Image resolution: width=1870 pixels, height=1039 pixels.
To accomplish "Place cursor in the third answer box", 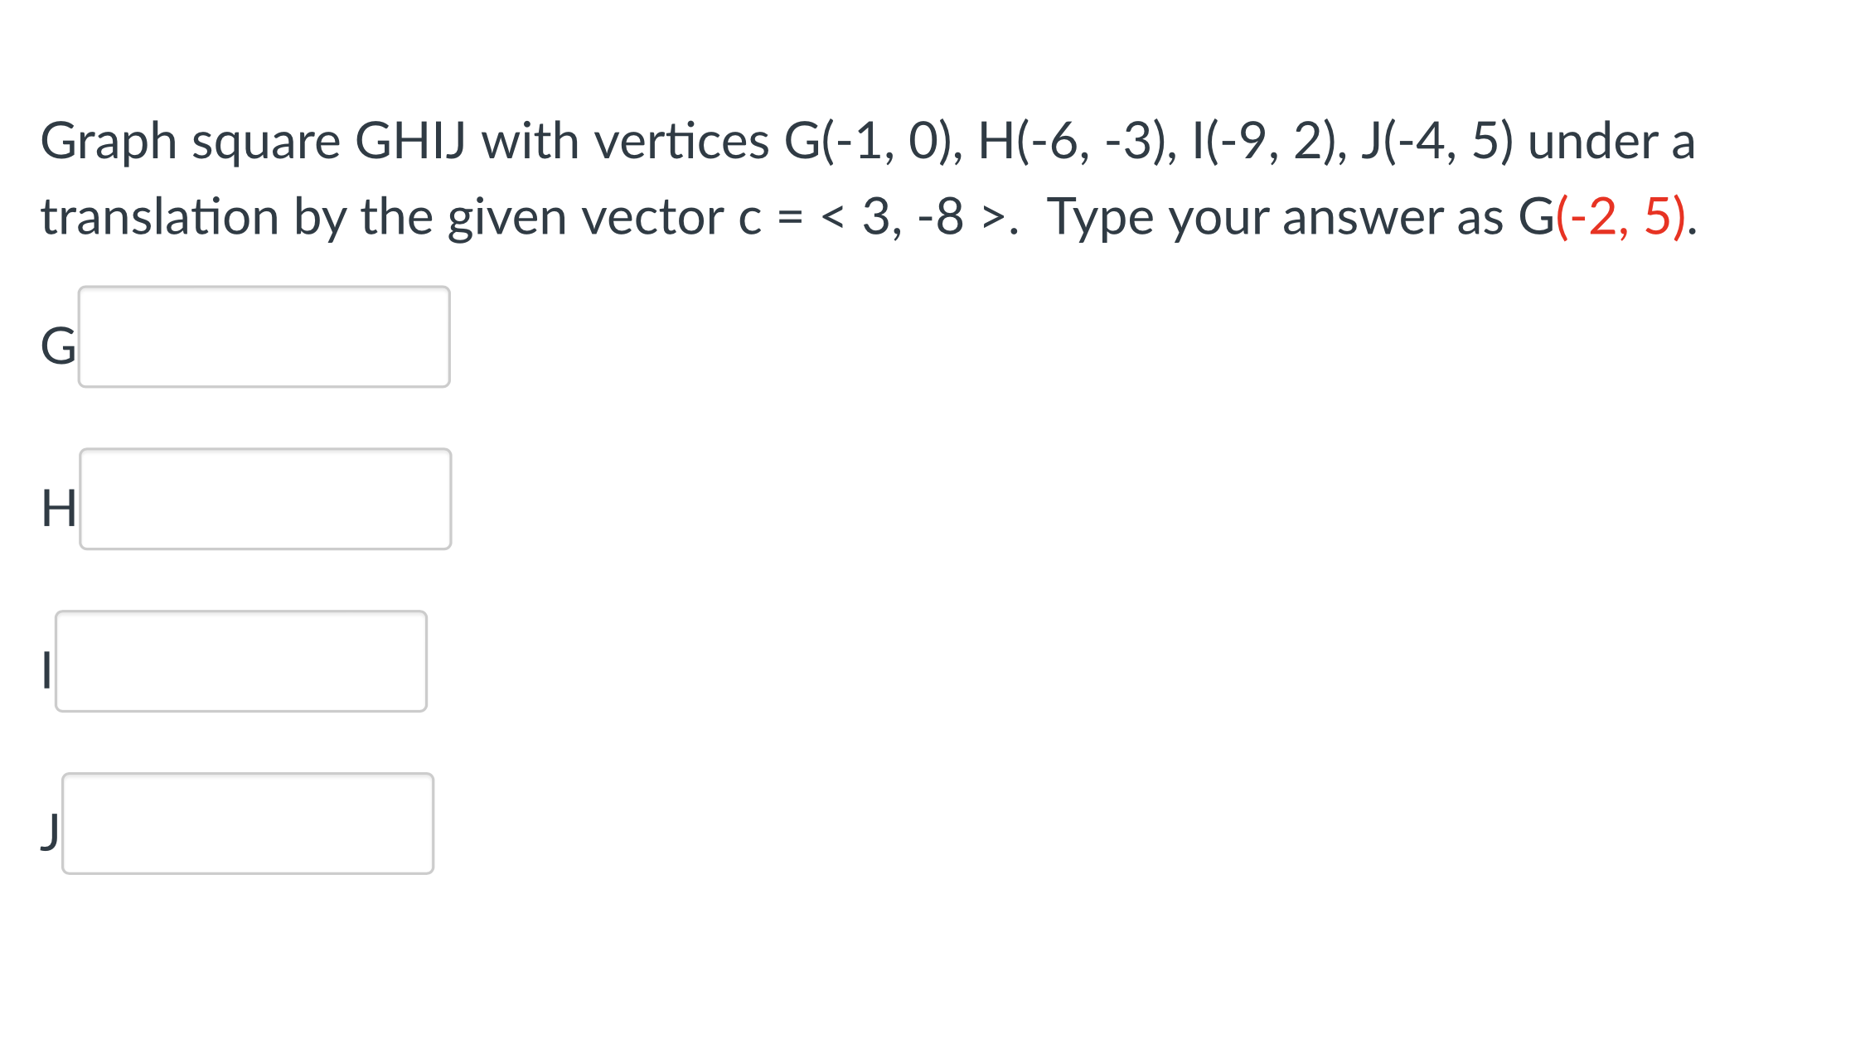I will (241, 660).
